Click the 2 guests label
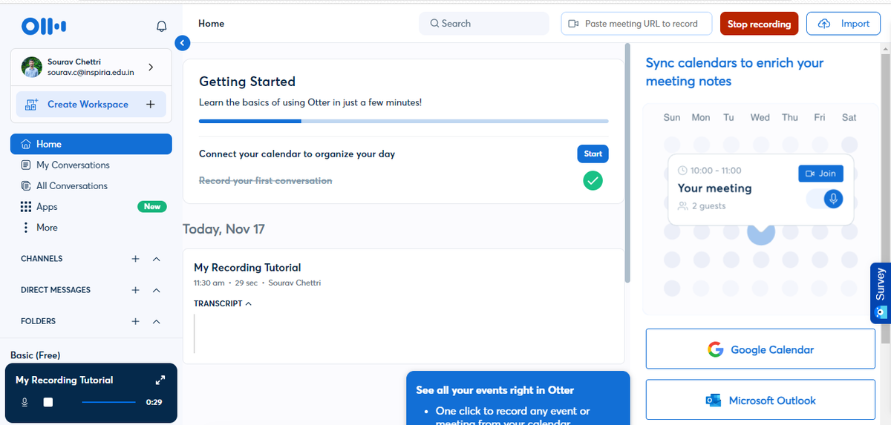 pos(702,205)
